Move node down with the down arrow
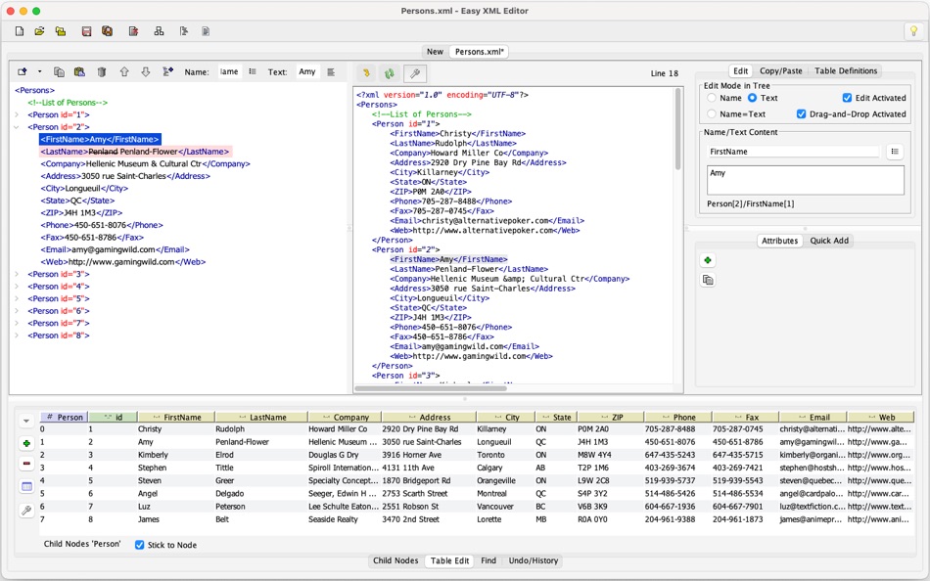Viewport: 930px width, 581px height. [145, 72]
